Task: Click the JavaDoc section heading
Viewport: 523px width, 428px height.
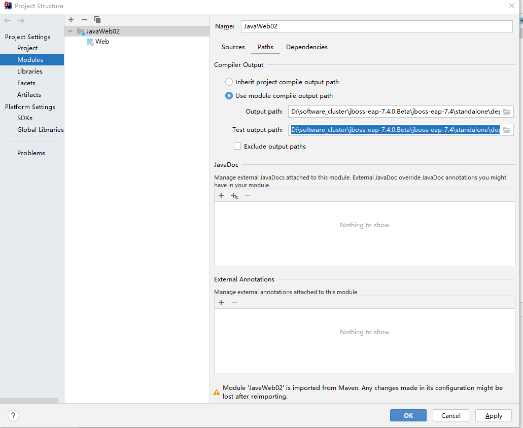Action: coord(226,165)
